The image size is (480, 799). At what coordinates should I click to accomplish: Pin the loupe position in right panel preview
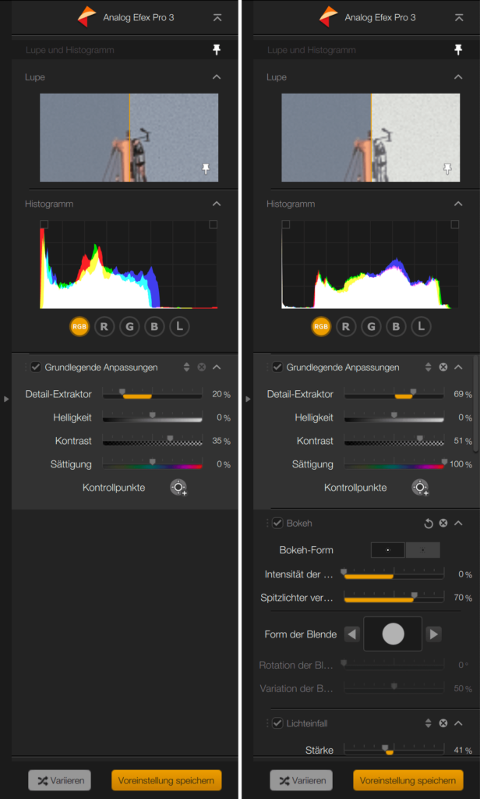[447, 169]
